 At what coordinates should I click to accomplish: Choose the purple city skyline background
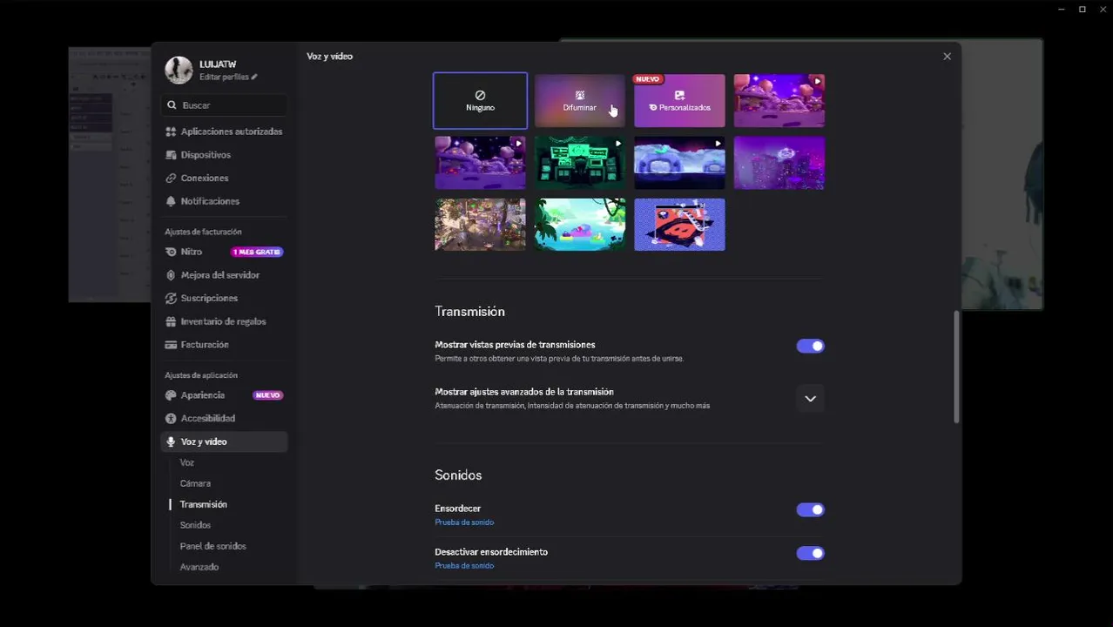point(779,163)
